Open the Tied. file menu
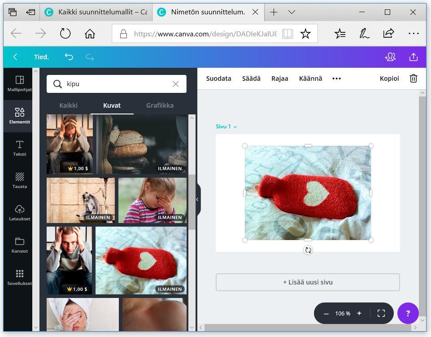431x337 pixels. 41,57
